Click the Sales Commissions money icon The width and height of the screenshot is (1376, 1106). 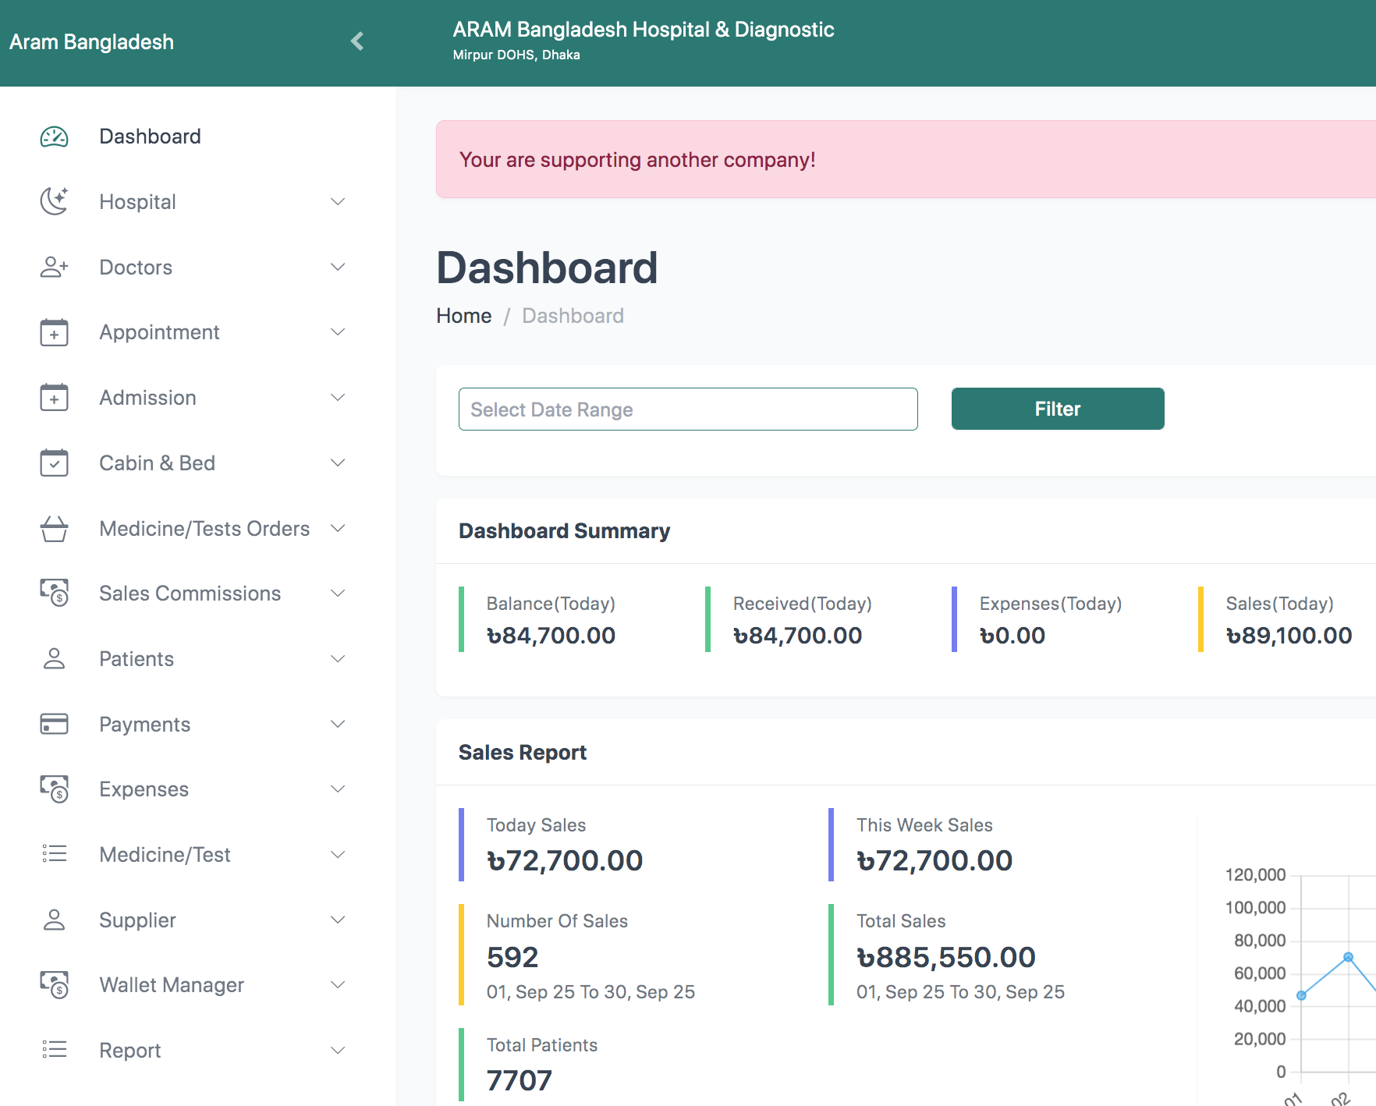click(x=54, y=594)
